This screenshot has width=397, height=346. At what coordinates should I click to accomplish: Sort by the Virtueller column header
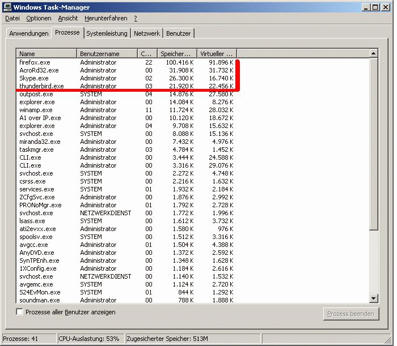click(x=217, y=54)
